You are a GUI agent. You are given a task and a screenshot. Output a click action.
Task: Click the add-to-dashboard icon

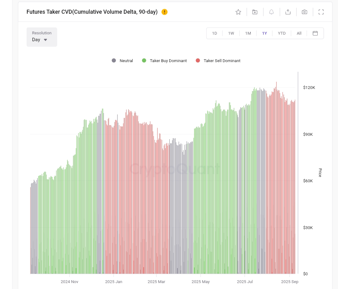[x=255, y=12]
